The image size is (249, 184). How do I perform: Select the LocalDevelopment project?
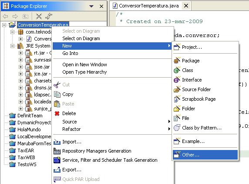click(x=34, y=136)
